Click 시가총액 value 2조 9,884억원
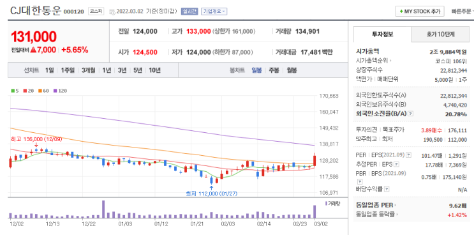 (x=448, y=52)
